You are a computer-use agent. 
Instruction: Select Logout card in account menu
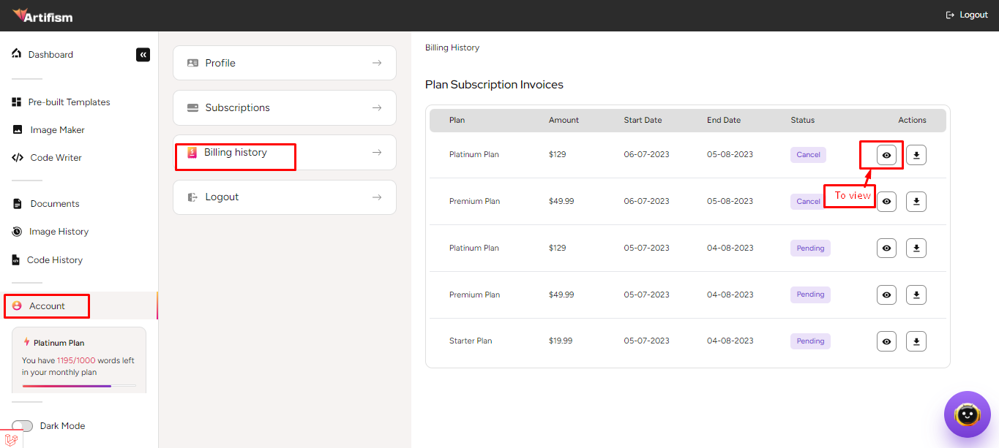click(x=284, y=197)
